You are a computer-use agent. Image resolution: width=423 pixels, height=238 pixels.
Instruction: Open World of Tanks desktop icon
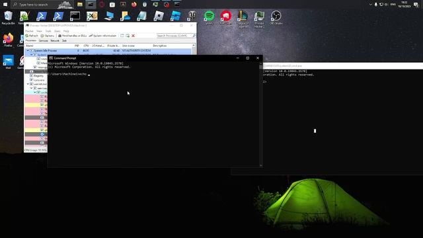point(192,16)
